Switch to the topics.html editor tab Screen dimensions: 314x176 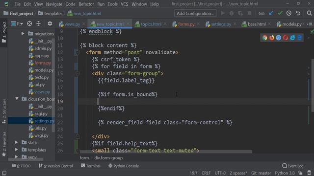point(151,24)
